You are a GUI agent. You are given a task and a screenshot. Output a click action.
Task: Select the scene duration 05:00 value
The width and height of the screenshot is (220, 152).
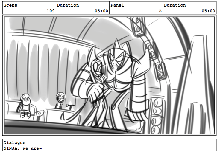pos(101,11)
